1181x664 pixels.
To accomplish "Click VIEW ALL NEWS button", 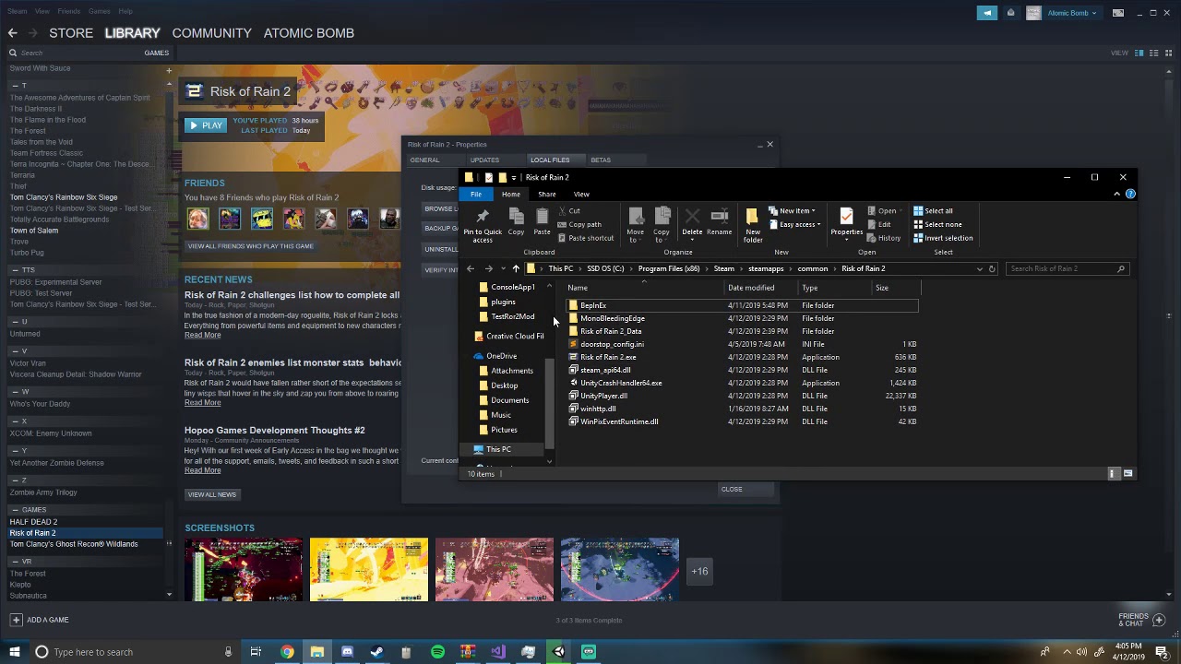I will [x=212, y=494].
